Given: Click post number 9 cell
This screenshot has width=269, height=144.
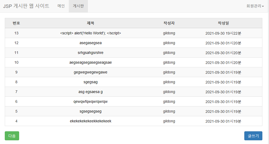Looking at the screenshot, I should point(16,72).
